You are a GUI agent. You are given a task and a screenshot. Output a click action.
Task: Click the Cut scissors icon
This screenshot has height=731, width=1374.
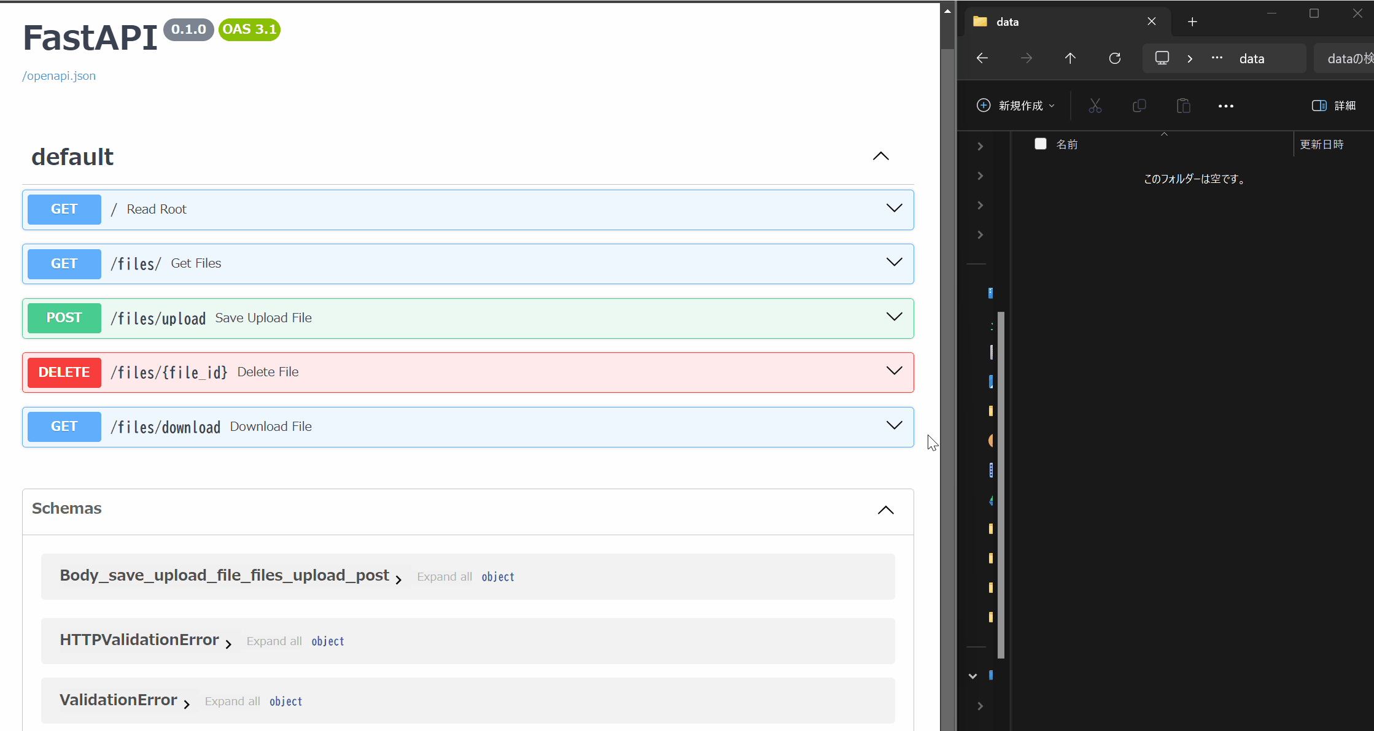click(x=1095, y=106)
